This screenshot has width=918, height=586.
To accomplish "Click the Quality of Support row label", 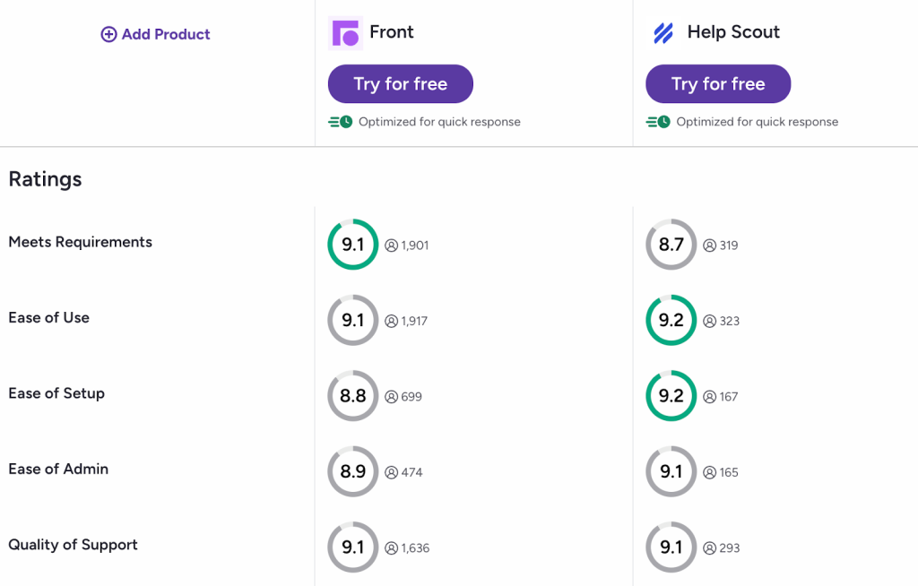I will point(73,545).
